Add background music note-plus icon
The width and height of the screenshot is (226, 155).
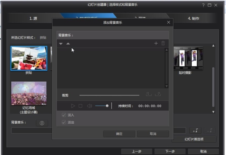click(195, 130)
